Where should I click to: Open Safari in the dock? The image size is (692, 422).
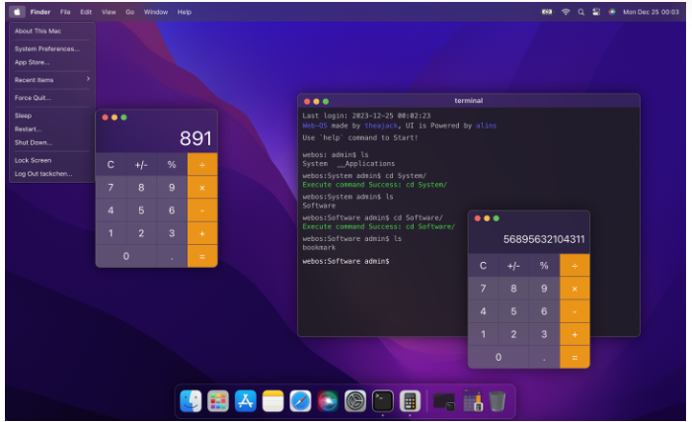[x=301, y=400]
